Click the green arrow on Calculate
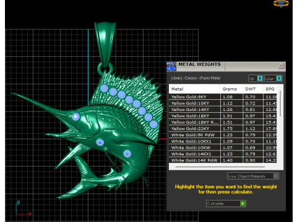The height and width of the screenshot is (222, 297). [243, 203]
